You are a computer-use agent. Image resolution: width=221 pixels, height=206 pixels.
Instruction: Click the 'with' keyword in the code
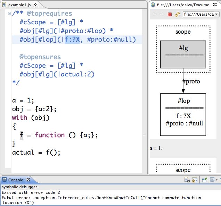pyautogui.click(x=19, y=118)
